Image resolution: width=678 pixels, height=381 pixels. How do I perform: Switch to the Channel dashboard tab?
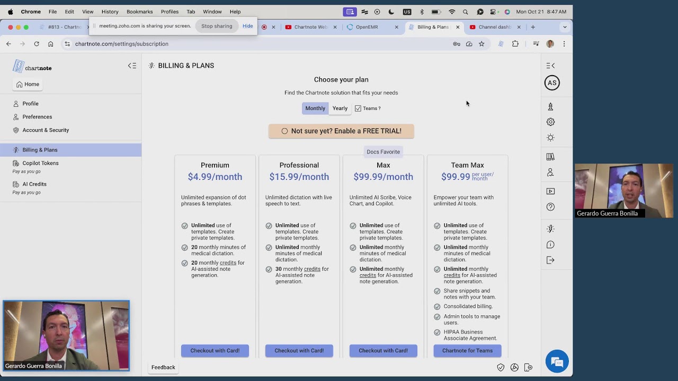pos(495,27)
